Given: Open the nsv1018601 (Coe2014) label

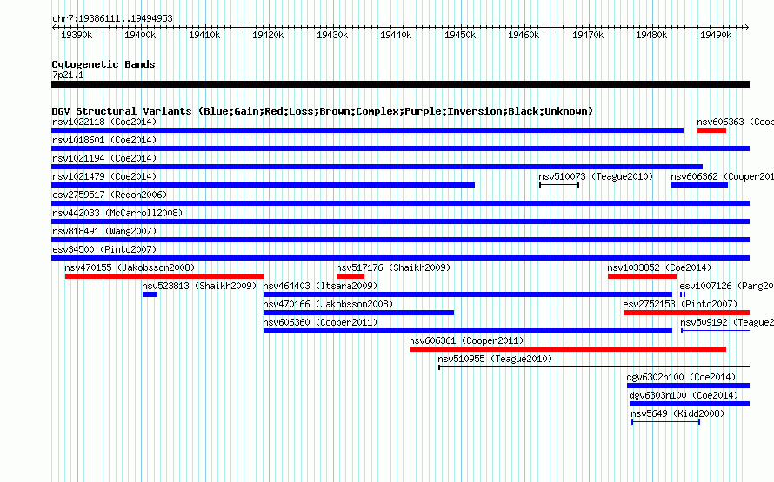Looking at the screenshot, I should click(x=104, y=140).
